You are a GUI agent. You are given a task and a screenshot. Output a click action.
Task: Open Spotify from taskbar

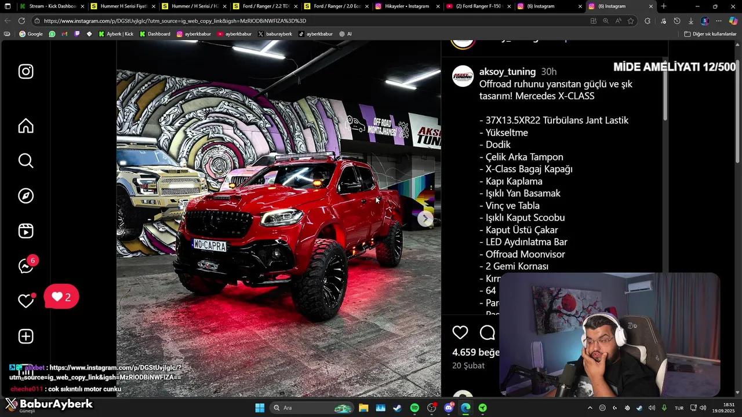[414, 408]
